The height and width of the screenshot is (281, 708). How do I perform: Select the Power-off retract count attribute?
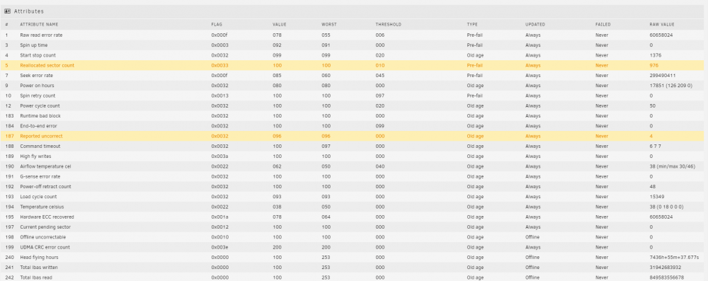coord(45,187)
